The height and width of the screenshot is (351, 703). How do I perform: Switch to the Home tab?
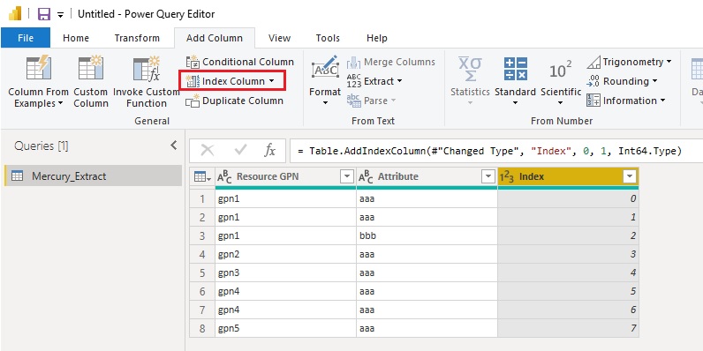click(x=76, y=38)
